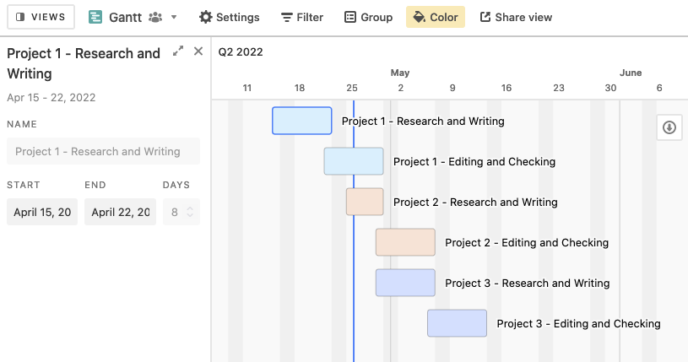Click the green Gantt view icon
688x362 pixels.
click(95, 17)
